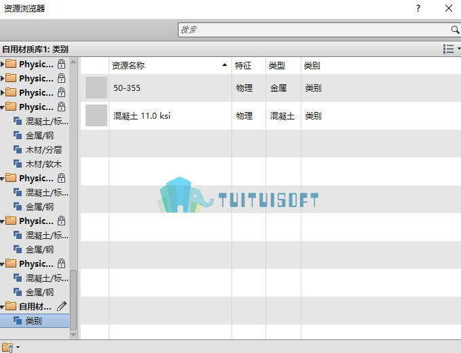Click the tree scrollbar up arrow

click(x=73, y=62)
